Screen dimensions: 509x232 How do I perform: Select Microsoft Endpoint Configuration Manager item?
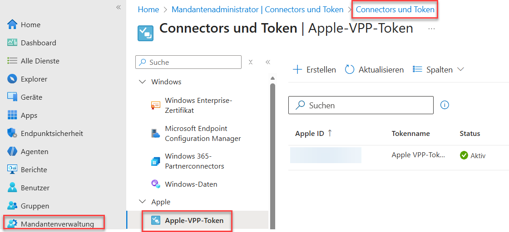point(203,134)
